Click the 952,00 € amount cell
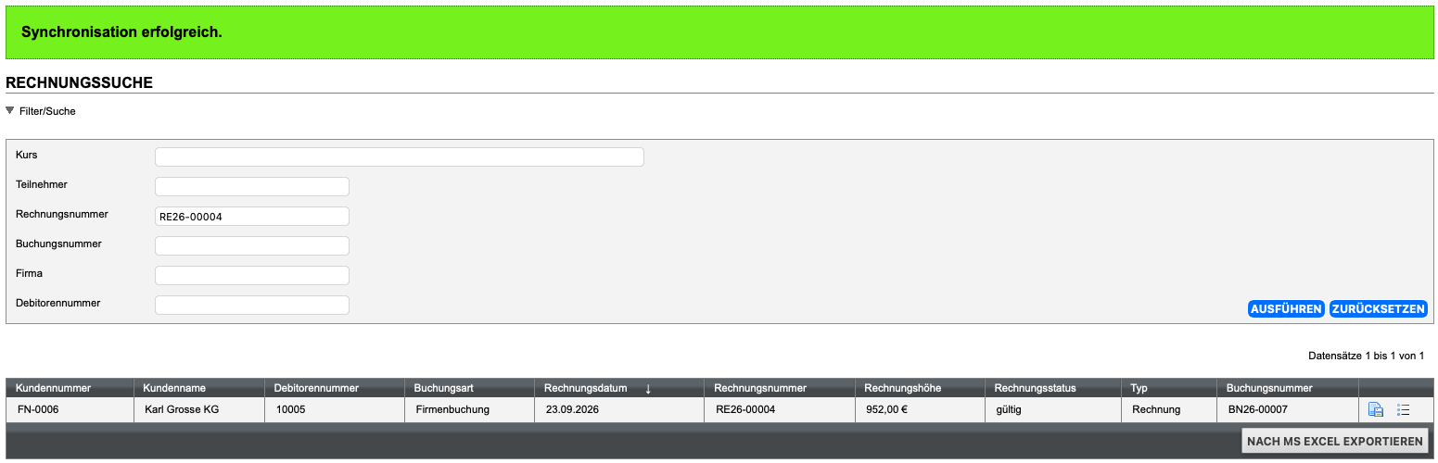This screenshot has width=1438, height=463. [920, 409]
